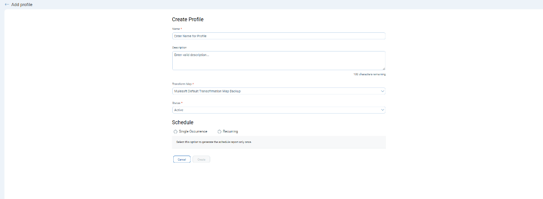Image resolution: width=543 pixels, height=199 pixels.
Task: Select the Recurring radio button
Action: pos(219,132)
